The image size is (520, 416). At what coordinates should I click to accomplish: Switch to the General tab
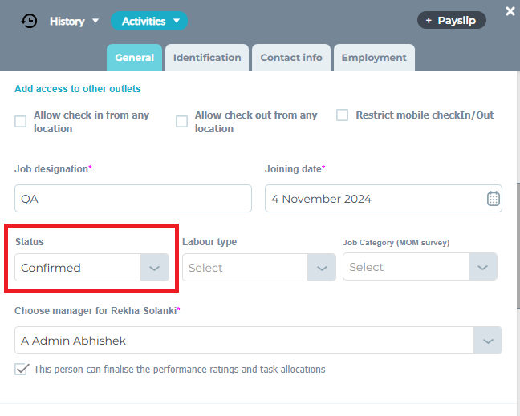tap(134, 58)
